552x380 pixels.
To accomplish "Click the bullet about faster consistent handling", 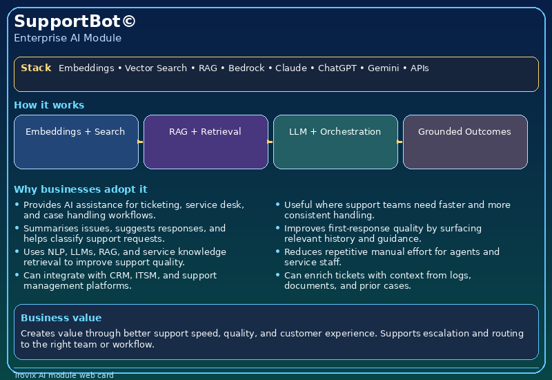I will (397, 210).
